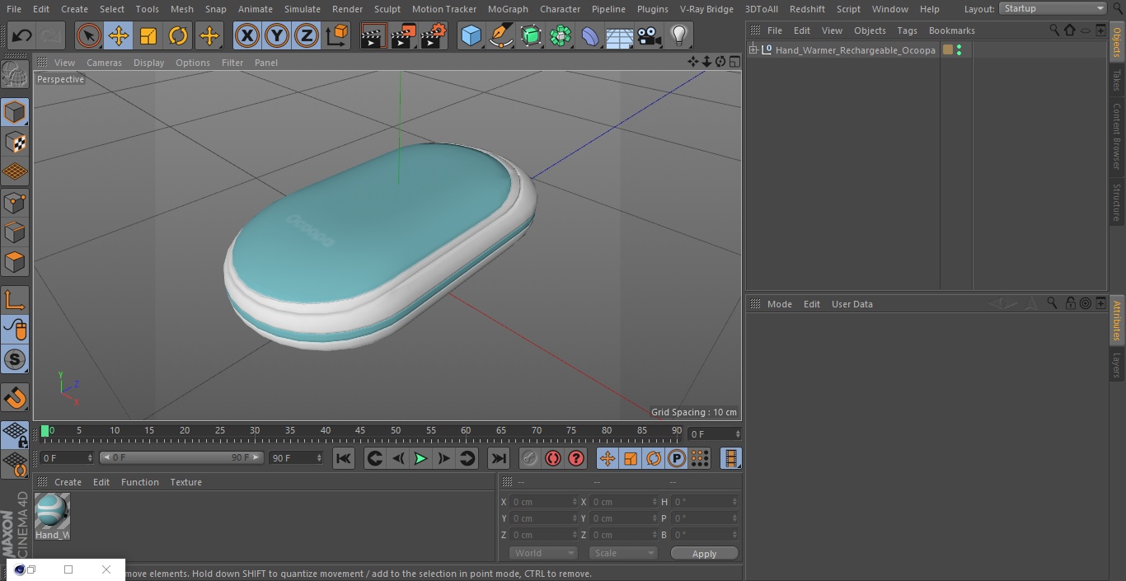
Task: Click the Takes vertical tab
Action: pyautogui.click(x=1117, y=80)
